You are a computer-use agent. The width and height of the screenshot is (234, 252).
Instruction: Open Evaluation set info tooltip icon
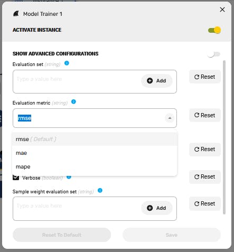(67, 63)
